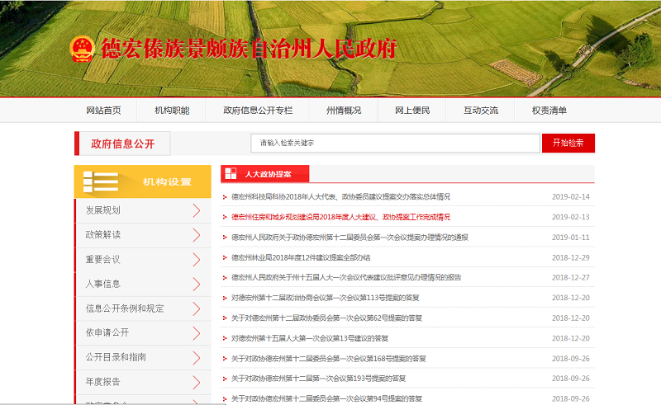Open 网上便民 navigation menu item
661x405 pixels.
point(411,111)
